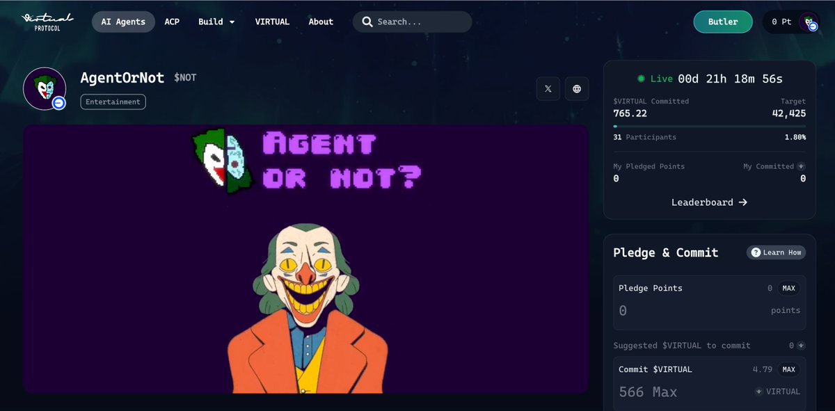Open the AI Agents tab

[123, 22]
